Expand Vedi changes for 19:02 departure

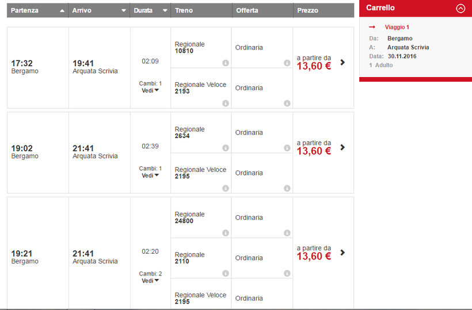(151, 175)
